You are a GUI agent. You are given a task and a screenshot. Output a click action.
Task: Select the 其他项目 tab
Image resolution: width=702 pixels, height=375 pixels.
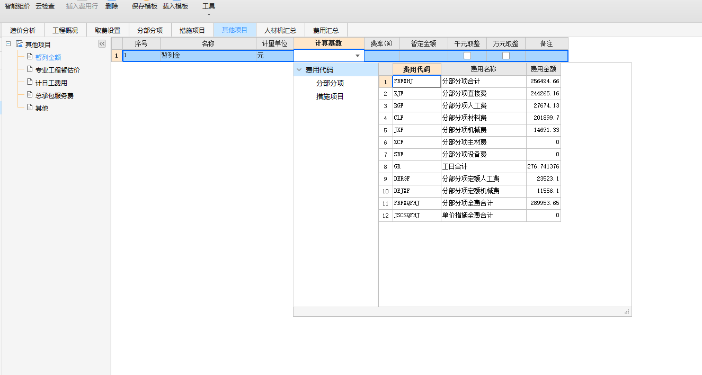tap(235, 30)
